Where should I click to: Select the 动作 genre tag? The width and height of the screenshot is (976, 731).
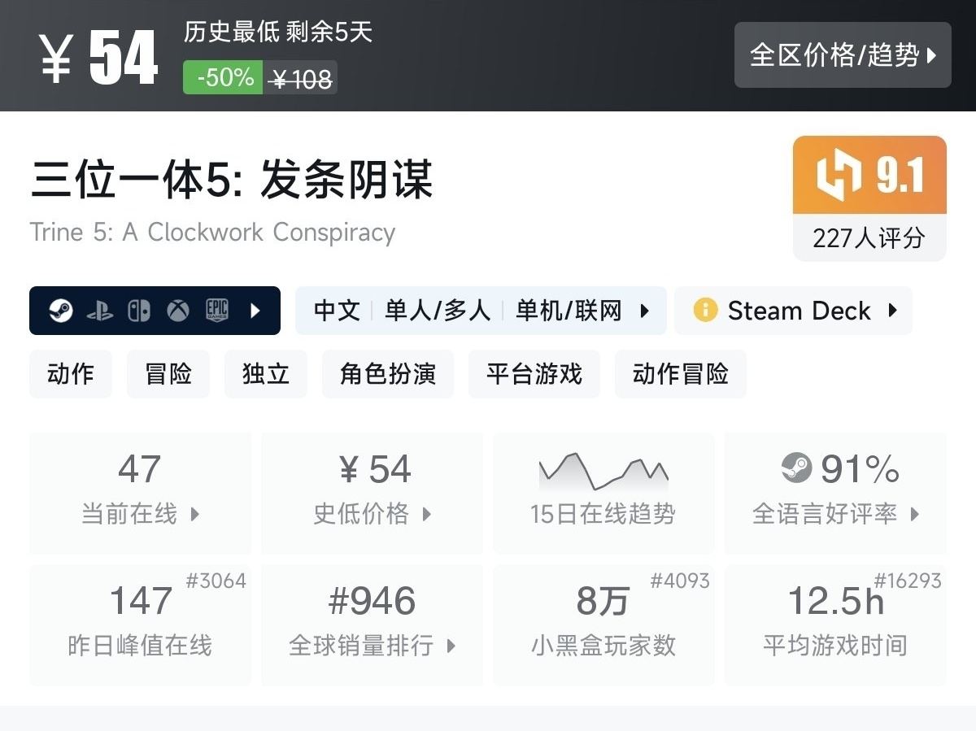[x=71, y=374]
